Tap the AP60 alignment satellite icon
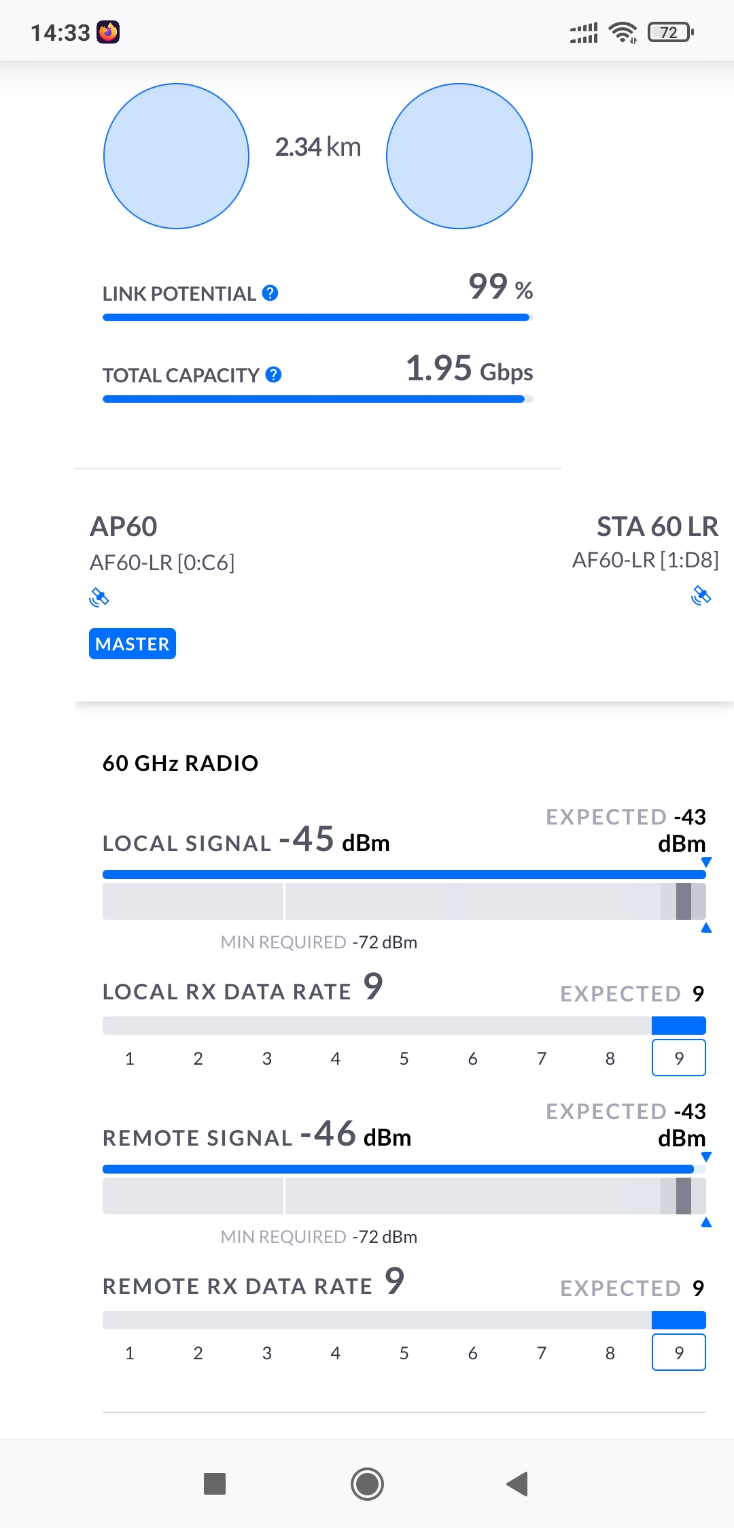Image resolution: width=734 pixels, height=1528 pixels. (x=99, y=597)
